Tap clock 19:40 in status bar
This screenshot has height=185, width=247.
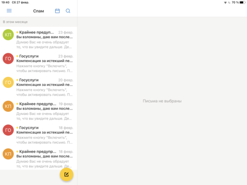[x=5, y=2]
